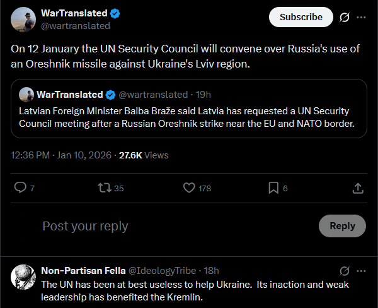Repost this tweet via retweet icon
This screenshot has width=378, height=308.
104,187
